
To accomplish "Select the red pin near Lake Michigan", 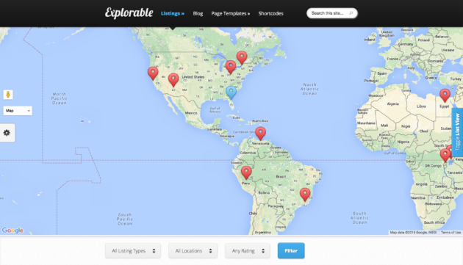I will pyautogui.click(x=231, y=67).
